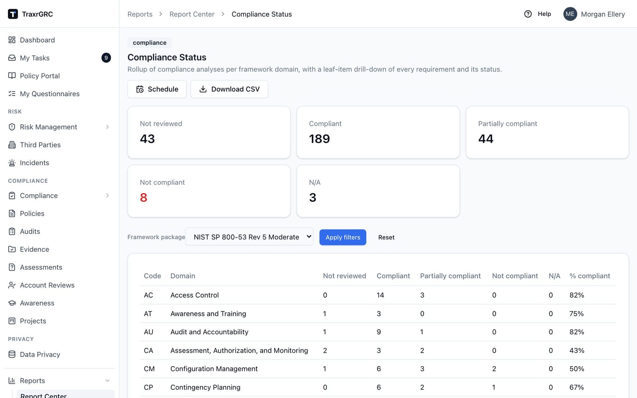Click the Schedule button

157,89
